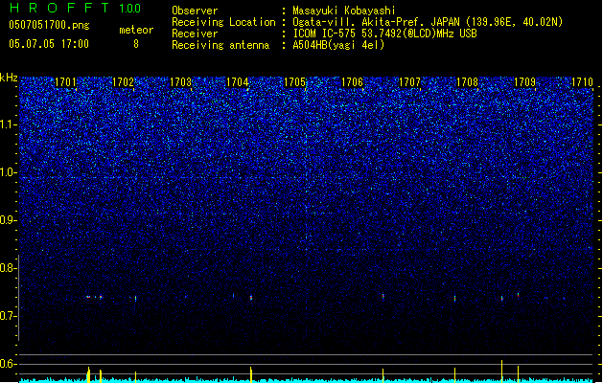Click the observer name Masayuki Kobayashi

[344, 11]
